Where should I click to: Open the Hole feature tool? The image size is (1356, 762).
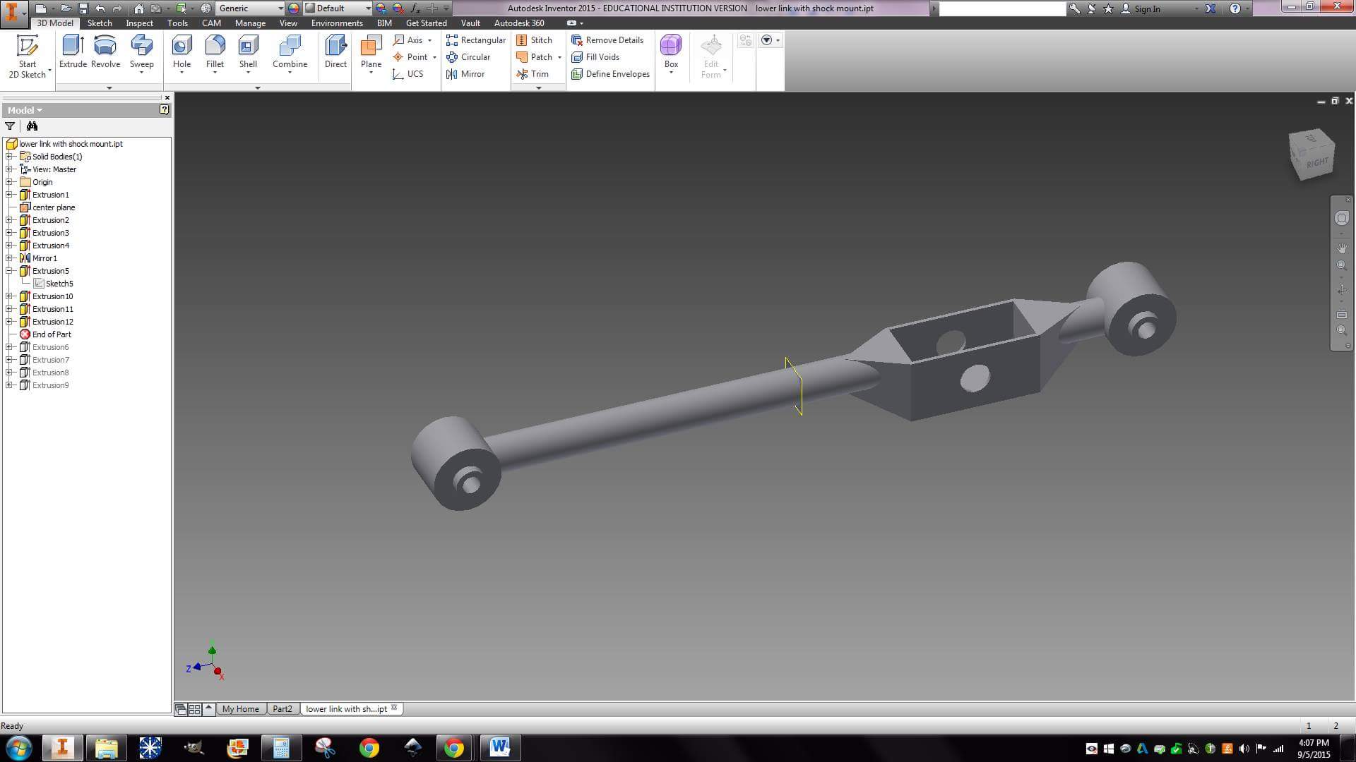[x=182, y=52]
